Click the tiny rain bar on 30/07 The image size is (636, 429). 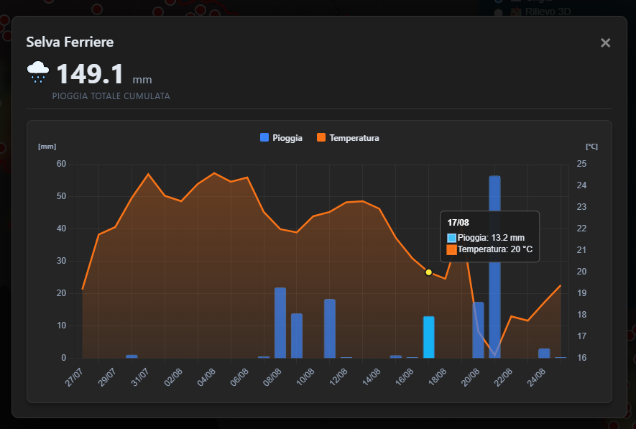pos(132,356)
